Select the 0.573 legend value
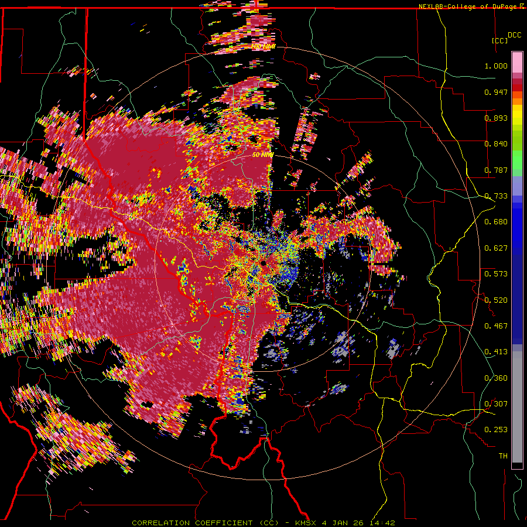 [496, 274]
